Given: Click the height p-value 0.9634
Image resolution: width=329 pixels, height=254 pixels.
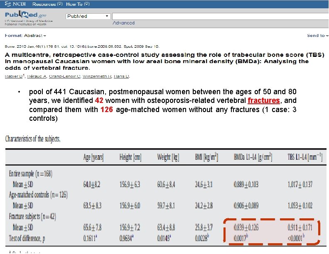Looking at the screenshot, I should 126,238.
